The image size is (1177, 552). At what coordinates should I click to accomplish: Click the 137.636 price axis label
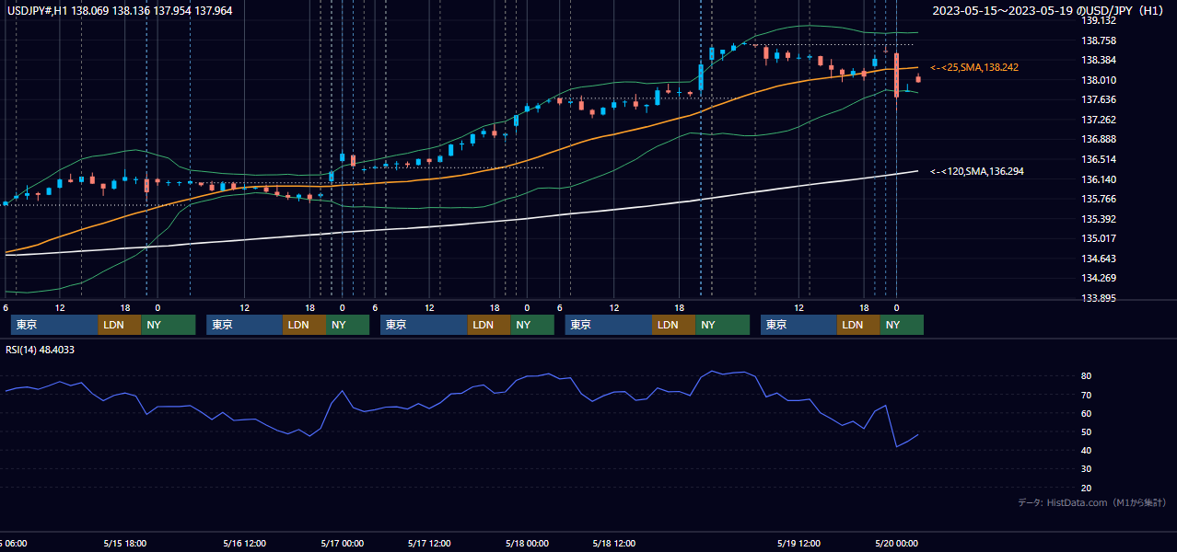pyautogui.click(x=1099, y=99)
